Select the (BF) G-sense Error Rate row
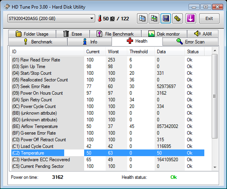The image size is (227, 189). pyautogui.click(x=108, y=133)
